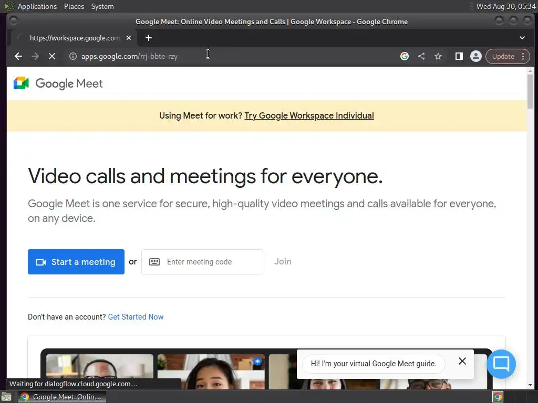Click the page vertical scrollbar thumb
The width and height of the screenshot is (538, 403).
(531, 91)
